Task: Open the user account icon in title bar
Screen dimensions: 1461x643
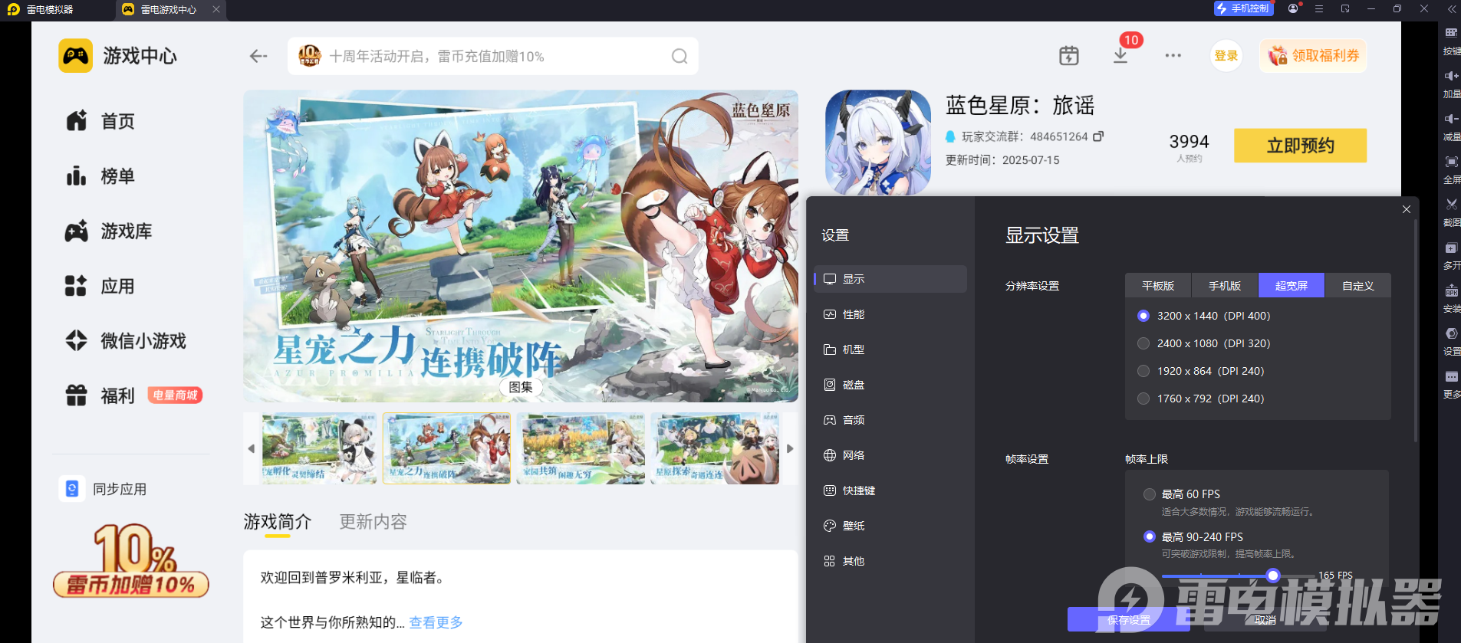Action: tap(1294, 8)
